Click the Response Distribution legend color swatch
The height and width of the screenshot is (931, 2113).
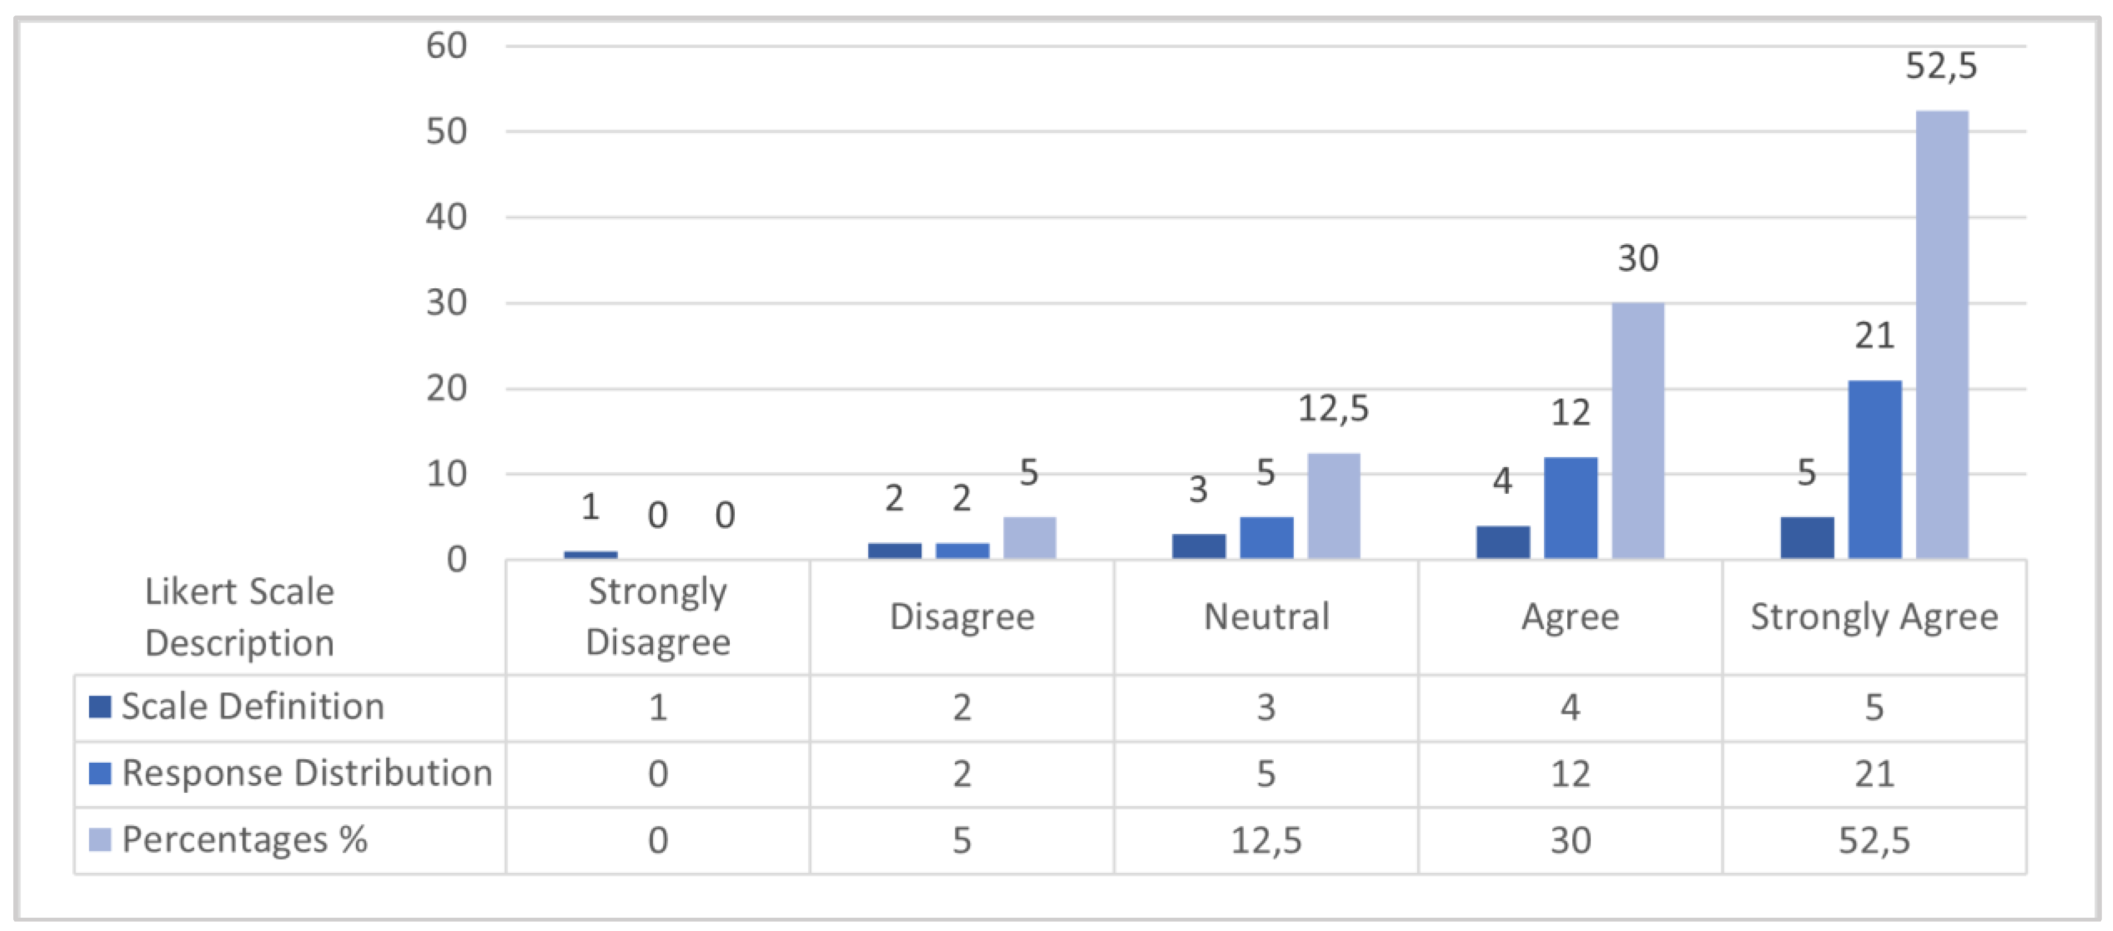tap(100, 773)
